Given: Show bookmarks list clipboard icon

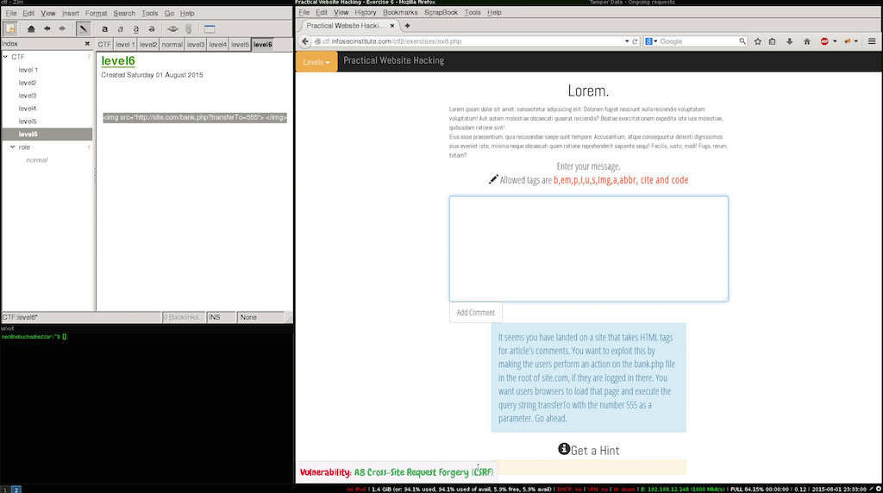Looking at the screenshot, I should point(773,41).
